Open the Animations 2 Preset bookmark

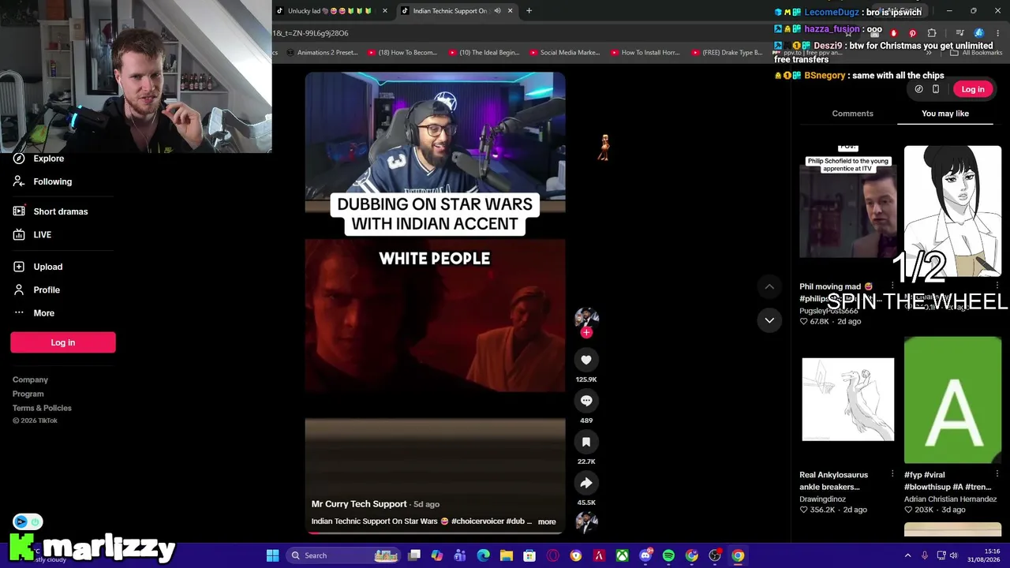(322, 53)
